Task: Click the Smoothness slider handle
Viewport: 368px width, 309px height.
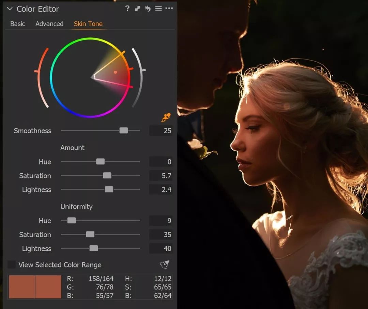Action: tap(124, 131)
